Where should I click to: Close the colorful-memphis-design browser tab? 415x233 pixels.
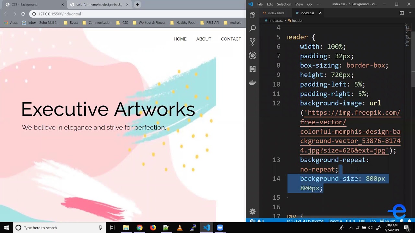pos(127,5)
